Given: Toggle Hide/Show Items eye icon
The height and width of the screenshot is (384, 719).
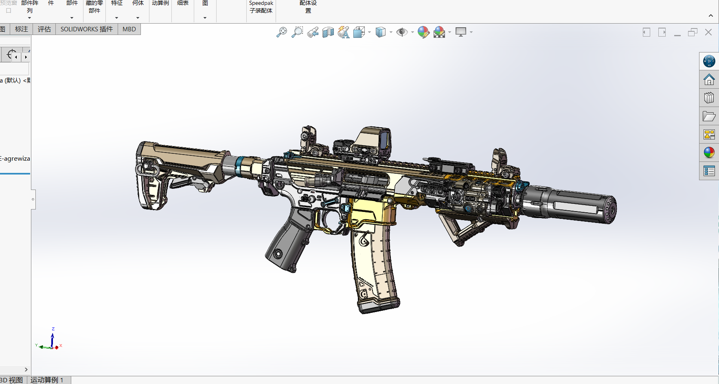Looking at the screenshot, I should 402,32.
